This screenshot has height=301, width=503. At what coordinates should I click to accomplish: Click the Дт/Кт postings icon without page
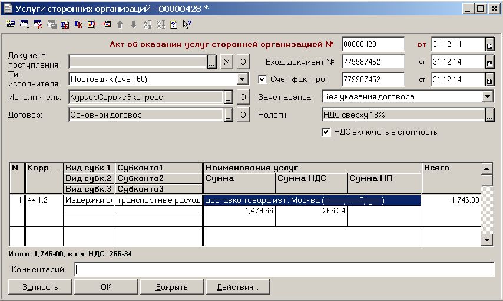click(78, 24)
